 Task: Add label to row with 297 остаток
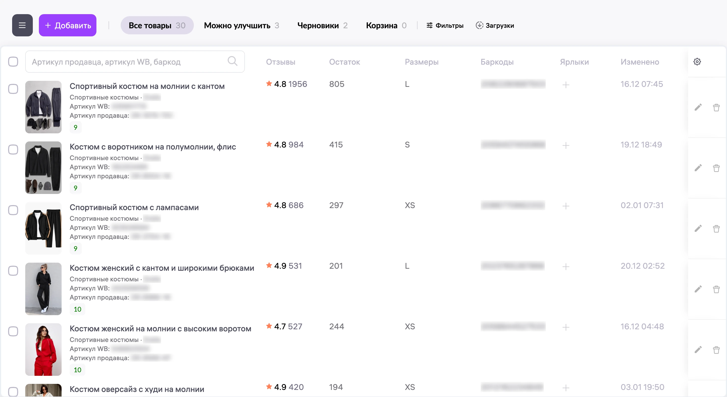(565, 206)
